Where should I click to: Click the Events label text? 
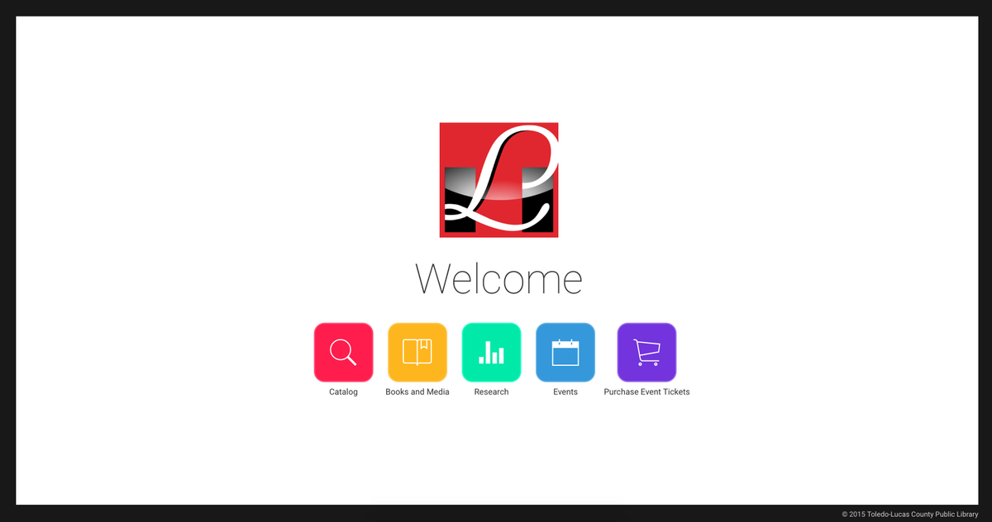point(565,391)
